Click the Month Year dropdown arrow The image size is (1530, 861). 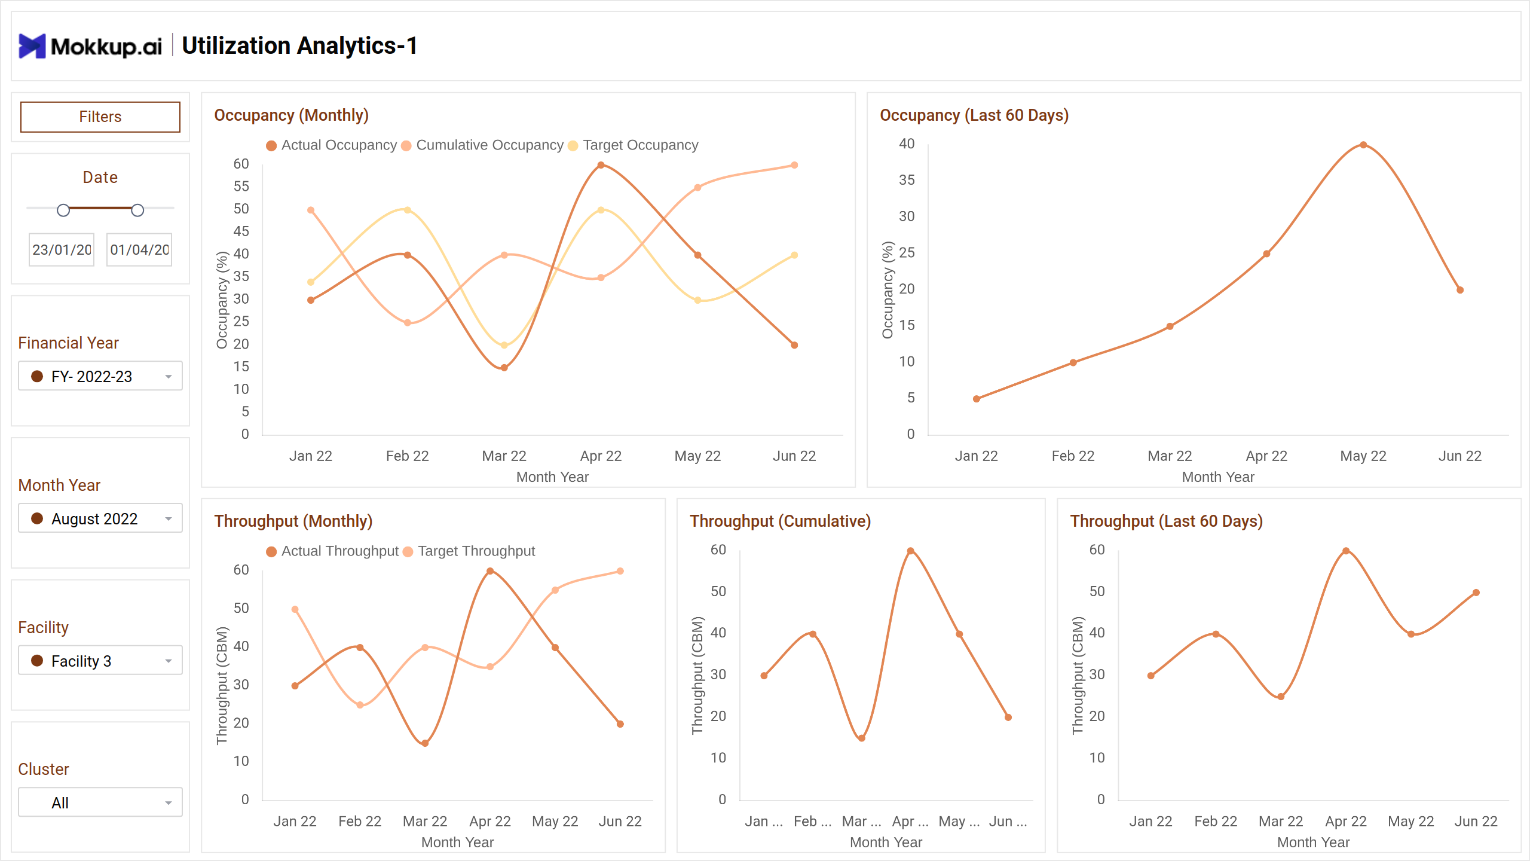coord(169,519)
